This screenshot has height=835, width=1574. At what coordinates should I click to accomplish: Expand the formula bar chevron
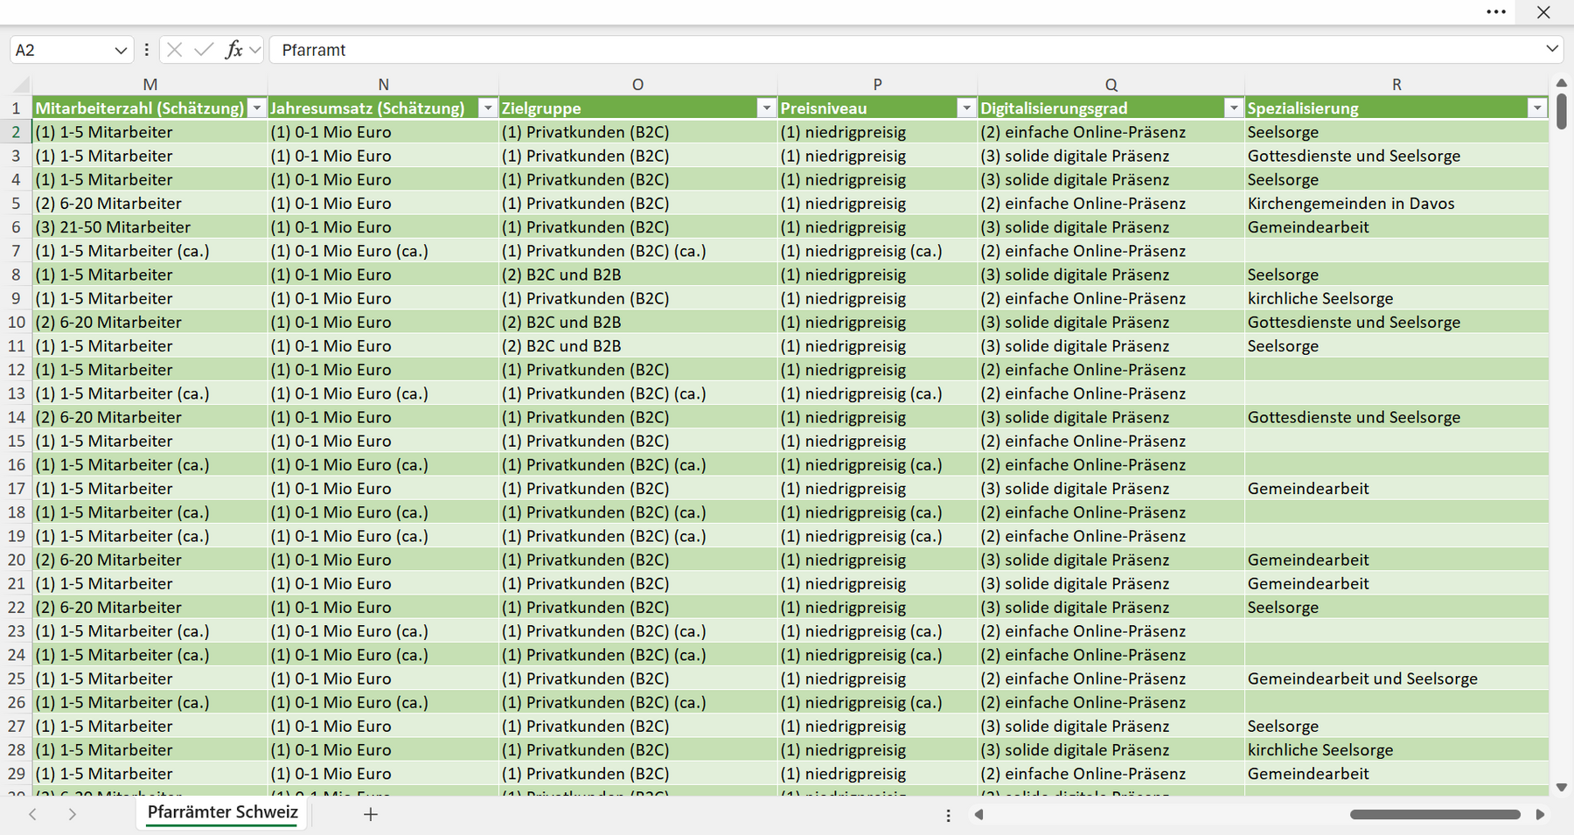[1552, 49]
